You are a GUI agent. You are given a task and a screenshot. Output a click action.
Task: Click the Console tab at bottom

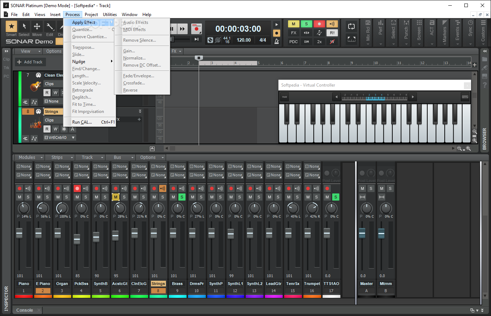(25, 310)
